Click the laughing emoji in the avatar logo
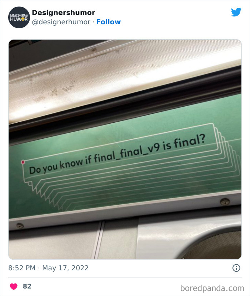The image size is (250, 296). (23, 19)
